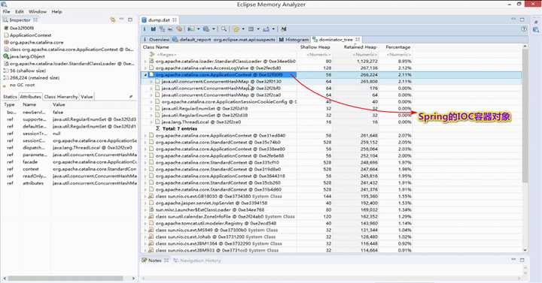Click the yellow group-by toolbar icon
The image size is (542, 283).
[x=236, y=29]
